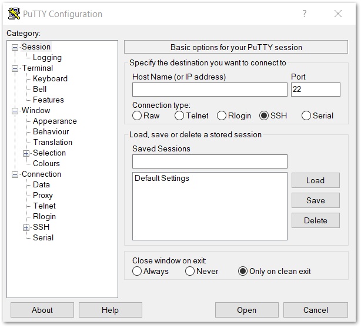Click the question mark help button

tap(305, 14)
